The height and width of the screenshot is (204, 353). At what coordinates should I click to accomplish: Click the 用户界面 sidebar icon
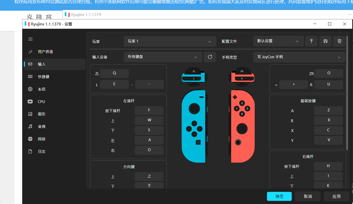[x=30, y=52]
